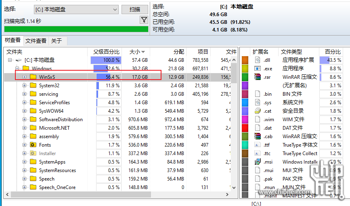Click the Installer folder icon
The width and height of the screenshot is (350, 206).
pyautogui.click(x=33, y=153)
